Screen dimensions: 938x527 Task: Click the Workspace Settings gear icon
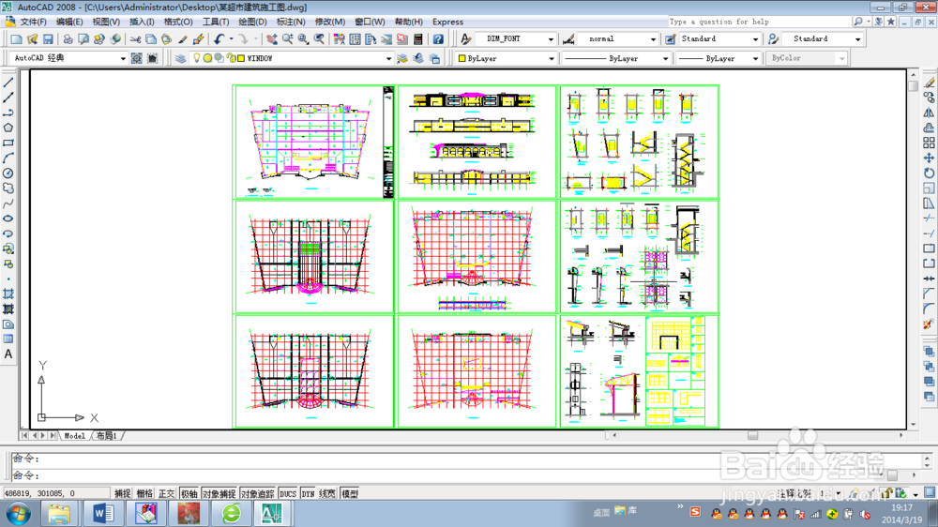point(136,58)
